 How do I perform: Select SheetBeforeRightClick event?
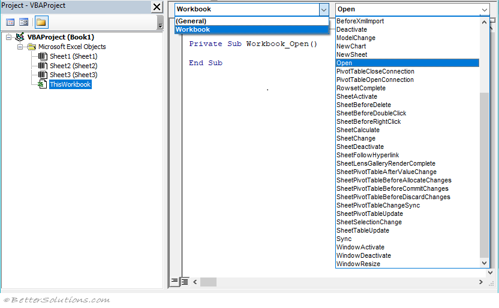point(407,122)
